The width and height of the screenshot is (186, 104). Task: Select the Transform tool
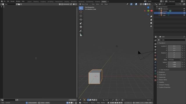click(x=81, y=27)
